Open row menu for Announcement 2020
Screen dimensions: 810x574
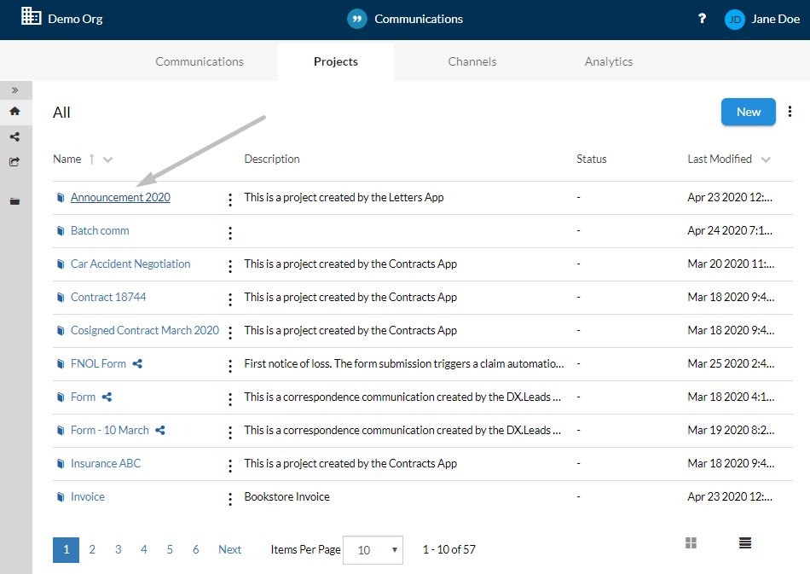coord(230,200)
